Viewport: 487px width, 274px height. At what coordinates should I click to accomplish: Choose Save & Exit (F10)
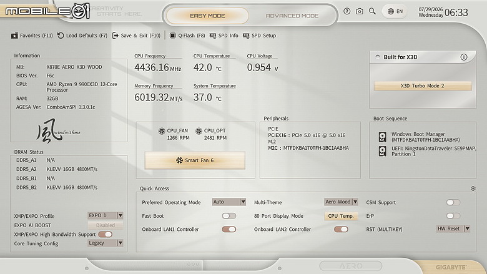click(136, 36)
